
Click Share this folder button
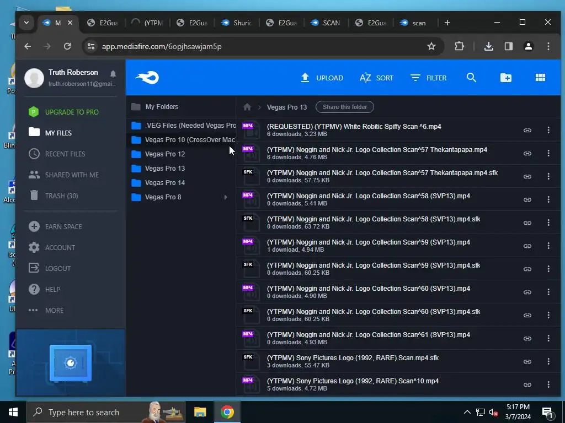(x=344, y=107)
